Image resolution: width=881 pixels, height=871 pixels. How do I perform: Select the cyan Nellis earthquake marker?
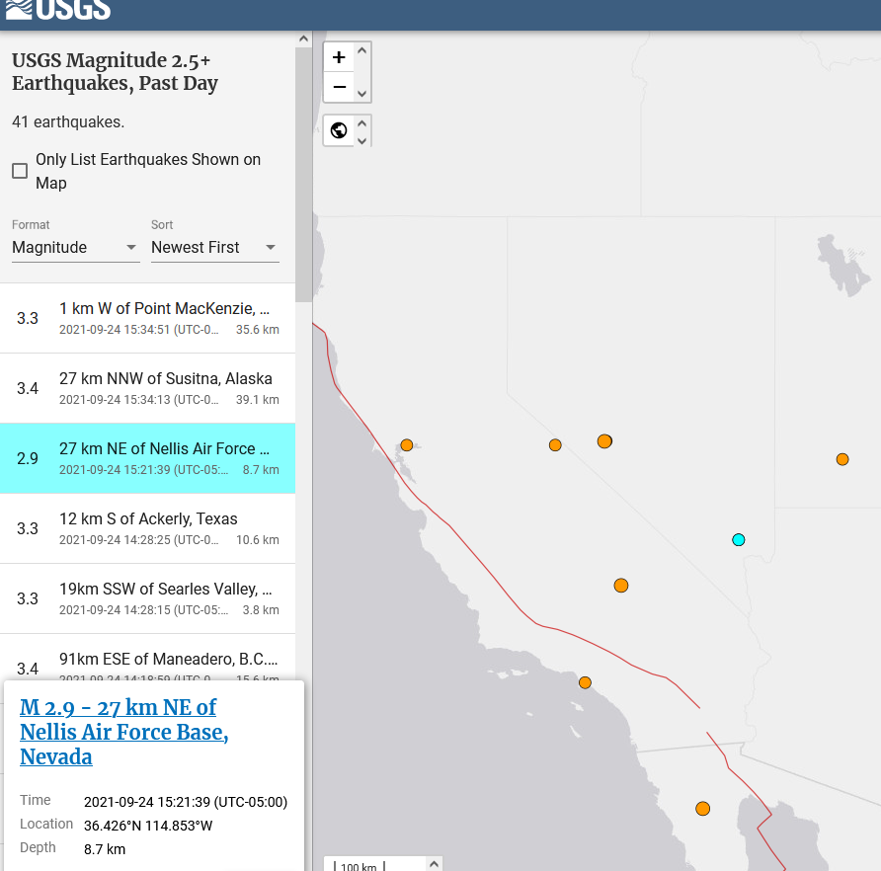tap(739, 540)
